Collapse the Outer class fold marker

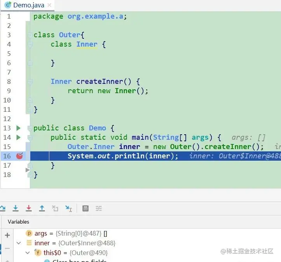click(30, 35)
